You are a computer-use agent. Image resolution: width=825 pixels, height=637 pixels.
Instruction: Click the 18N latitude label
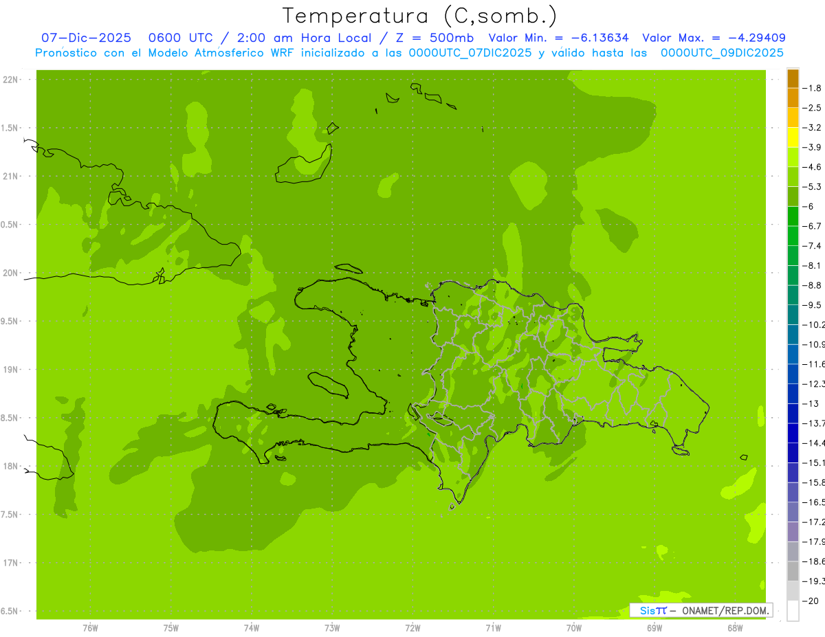click(x=10, y=466)
